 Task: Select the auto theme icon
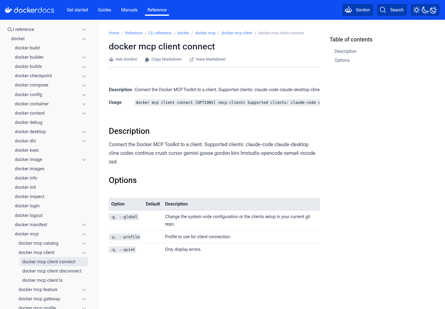[434, 10]
